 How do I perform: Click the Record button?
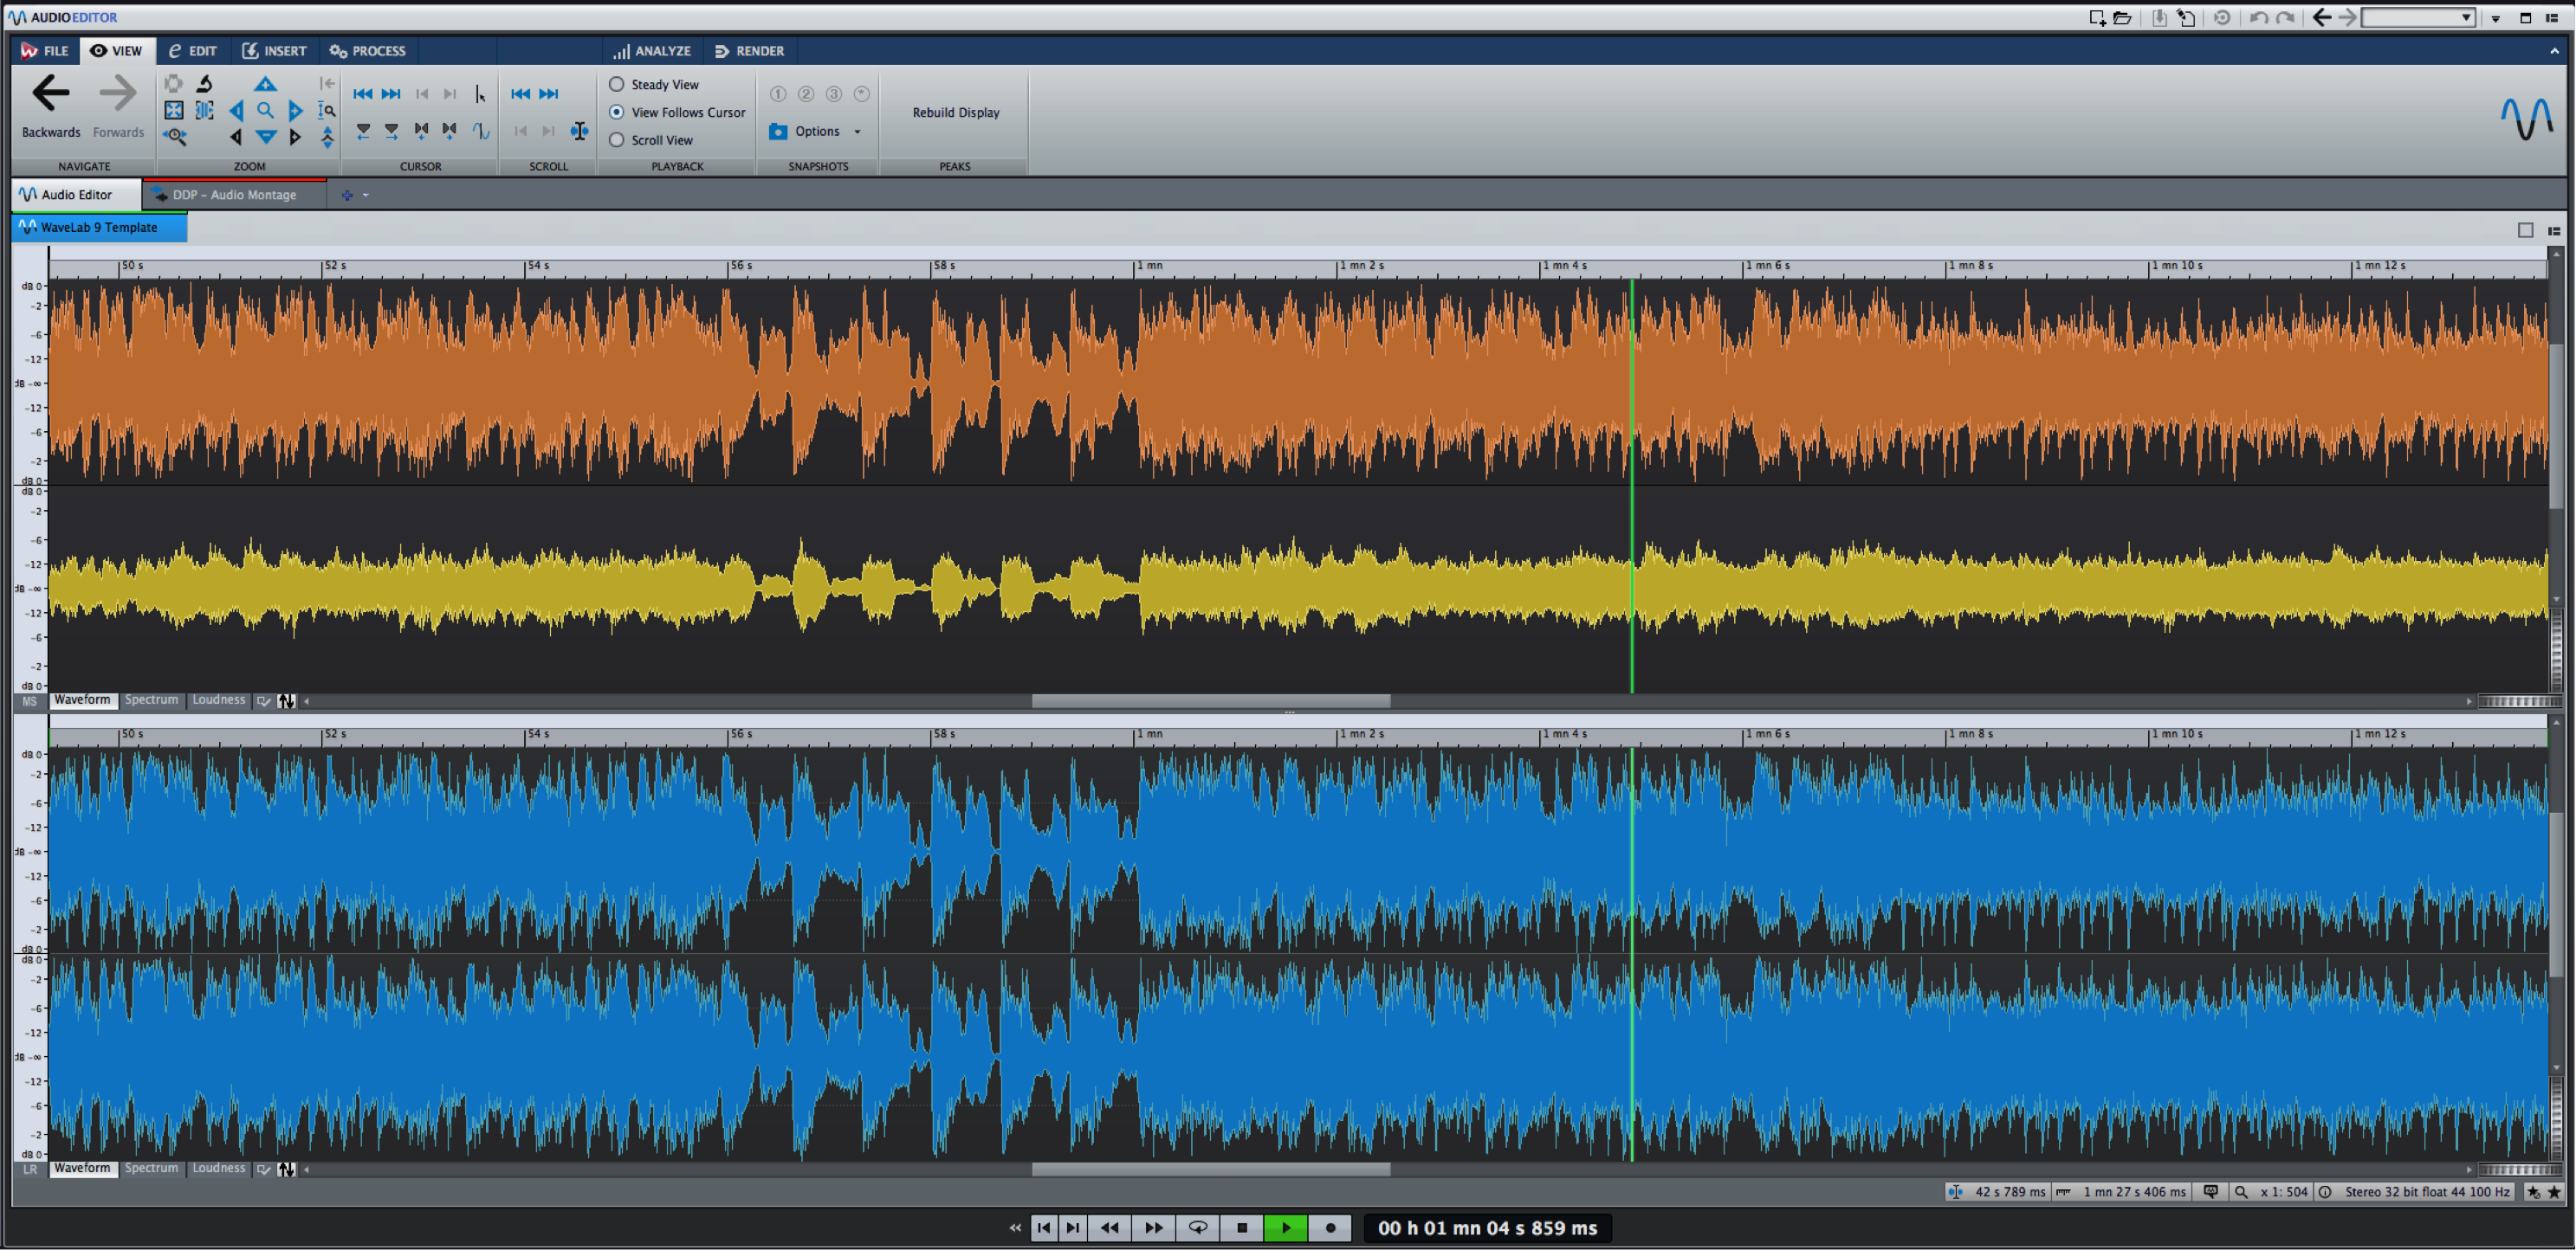click(1330, 1228)
